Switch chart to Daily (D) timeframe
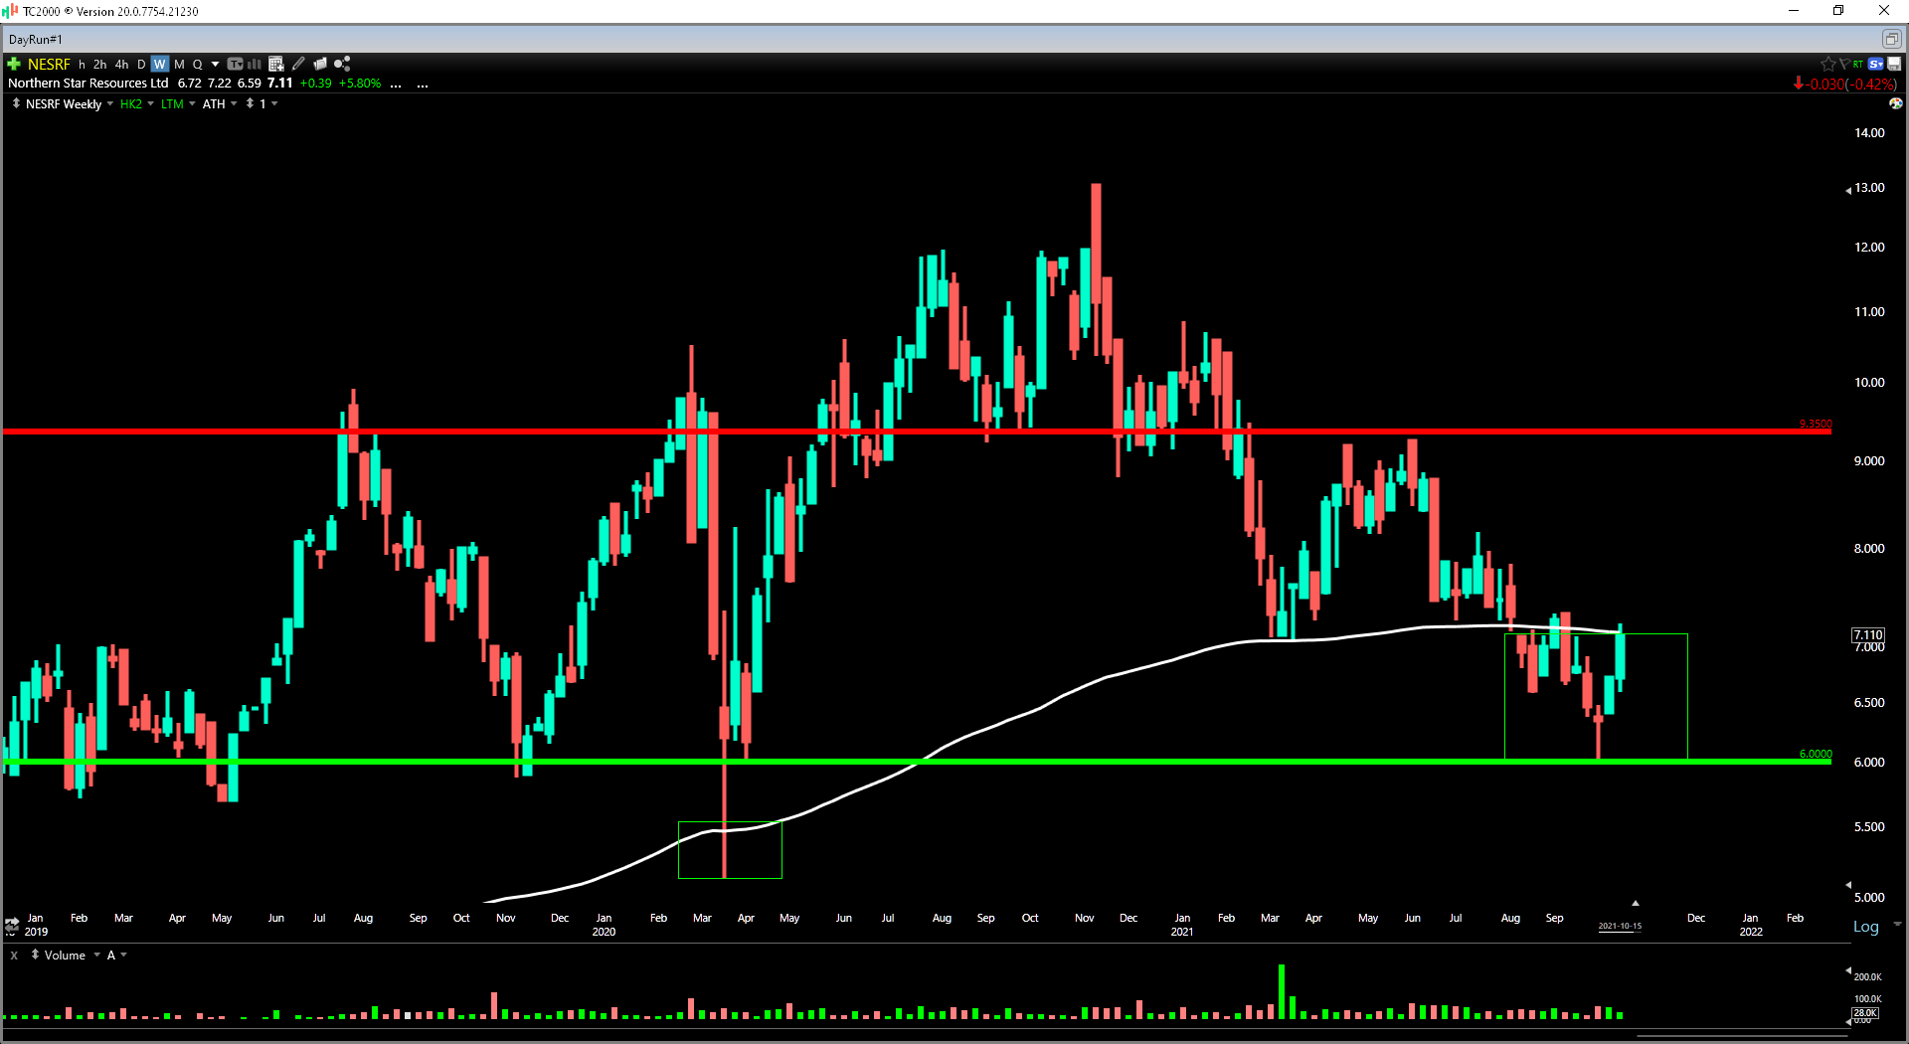 point(141,64)
